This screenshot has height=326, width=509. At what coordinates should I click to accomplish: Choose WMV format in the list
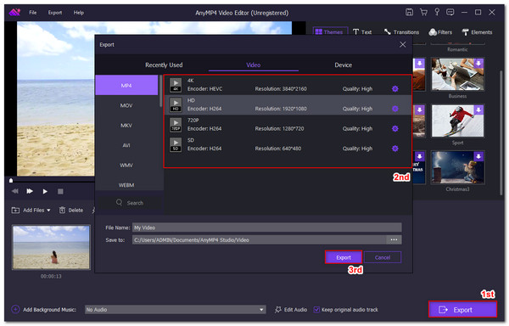[126, 165]
